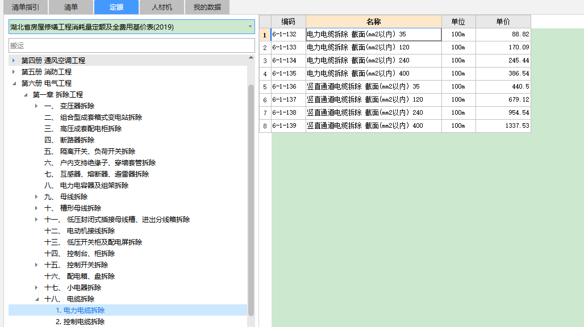Screen dimensions: 584x327
Task: Select 电力电缆拆除 截面 240 name cell
Action: click(374, 61)
